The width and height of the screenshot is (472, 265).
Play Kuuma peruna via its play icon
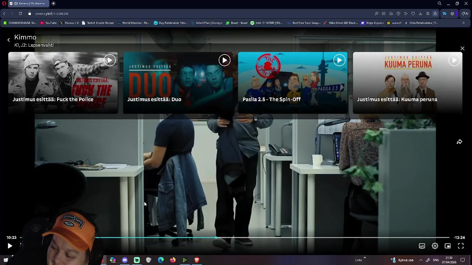454,60
